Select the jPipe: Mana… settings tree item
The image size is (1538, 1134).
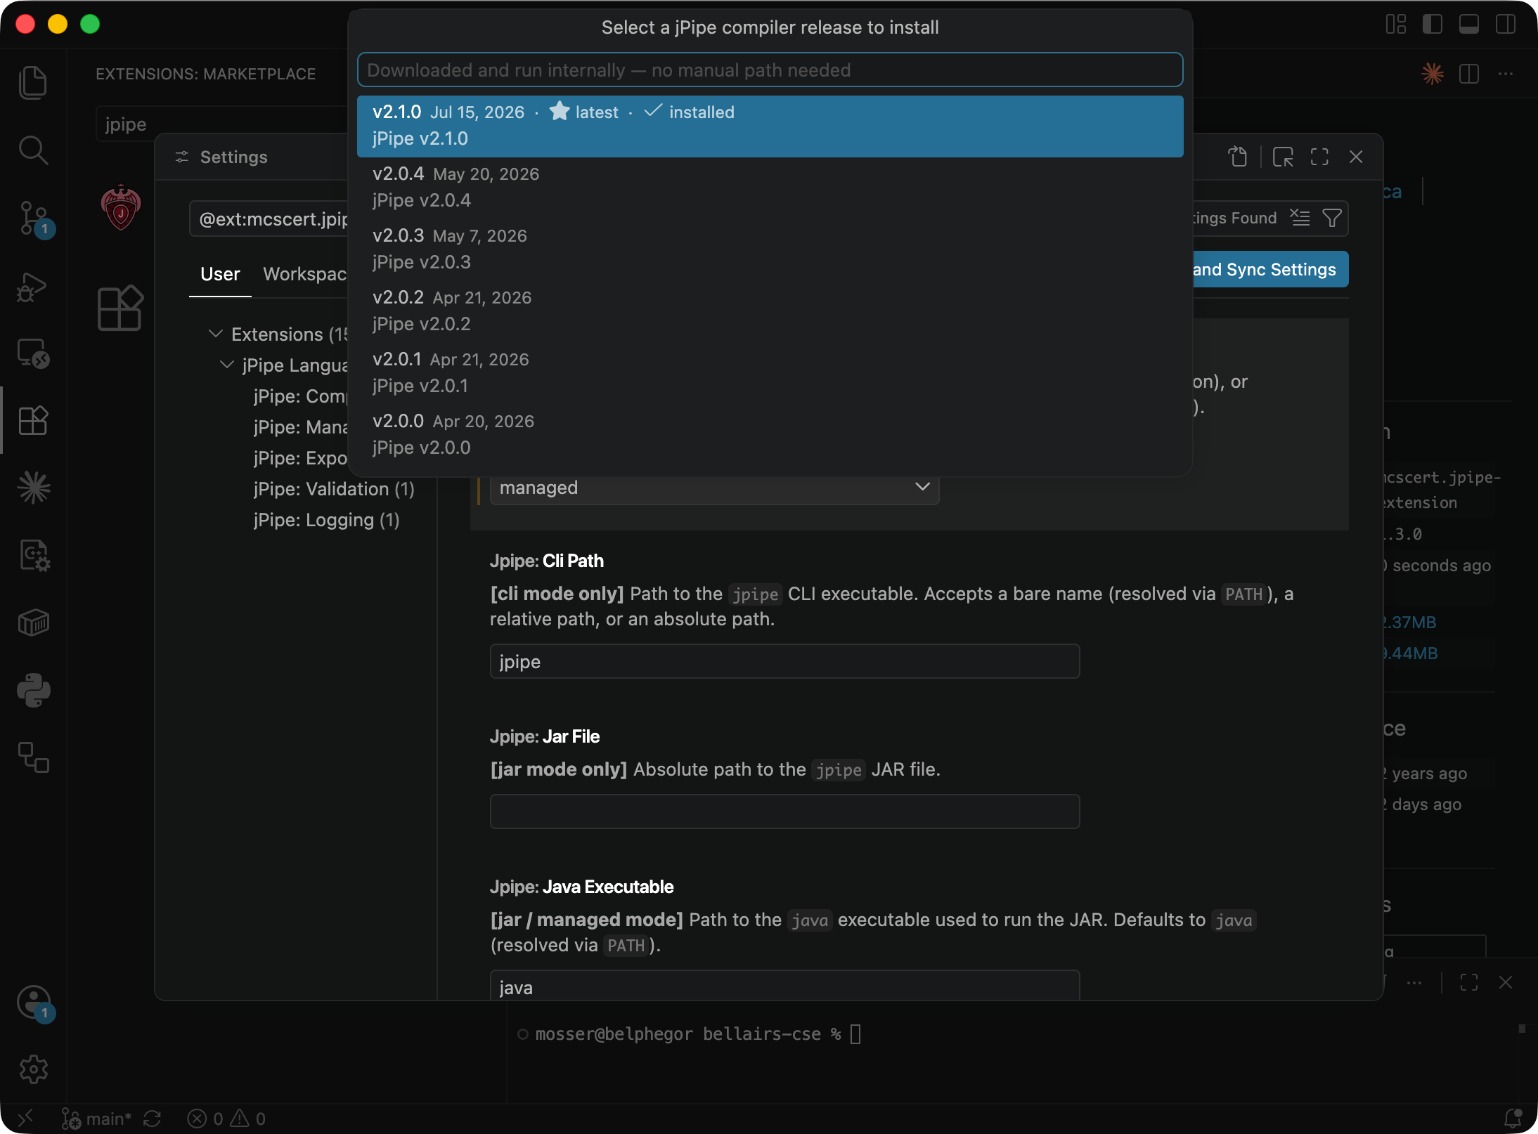pyautogui.click(x=300, y=427)
